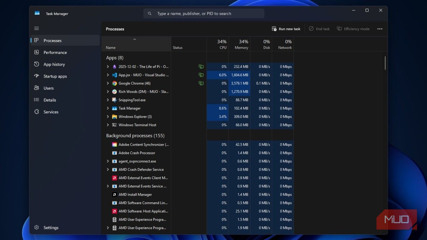Click the Windows Terminal Host icon
Viewport: 427px width, 240px height.
(x=114, y=125)
